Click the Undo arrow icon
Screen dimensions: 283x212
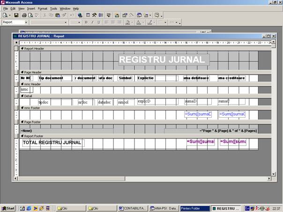(x=72, y=15)
